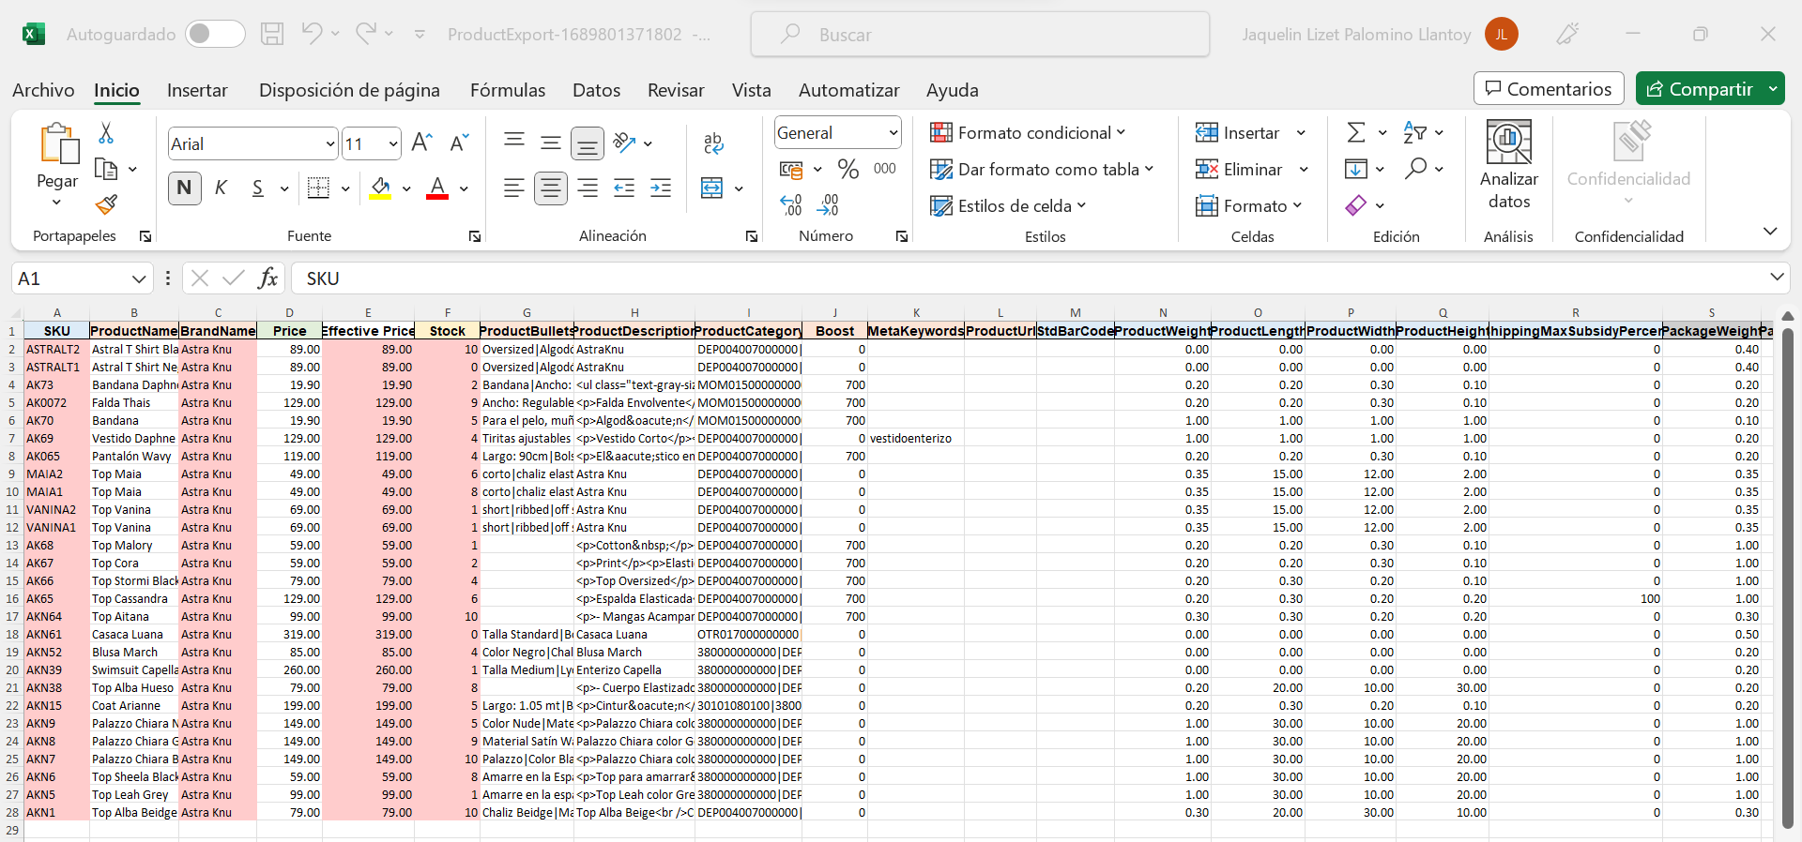Open the Archivo menu
Viewport: 1802px width, 842px height.
pos(43,90)
